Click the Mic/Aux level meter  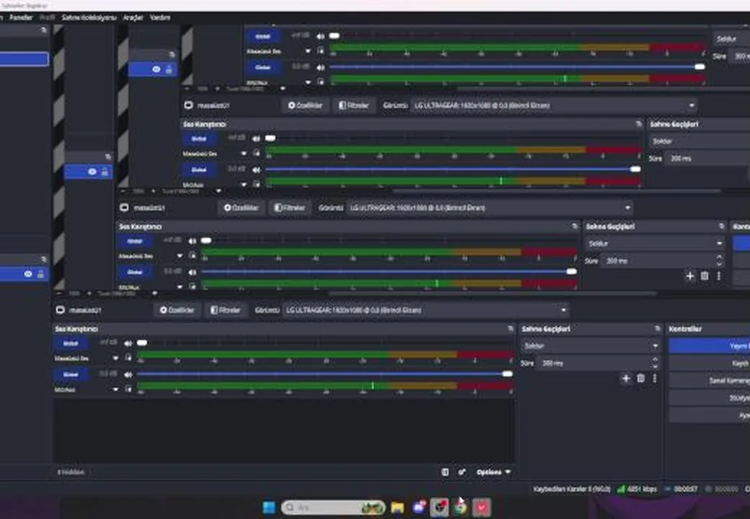coord(325,386)
